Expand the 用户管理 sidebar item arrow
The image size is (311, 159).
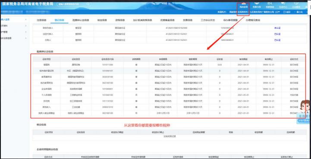[26, 32]
